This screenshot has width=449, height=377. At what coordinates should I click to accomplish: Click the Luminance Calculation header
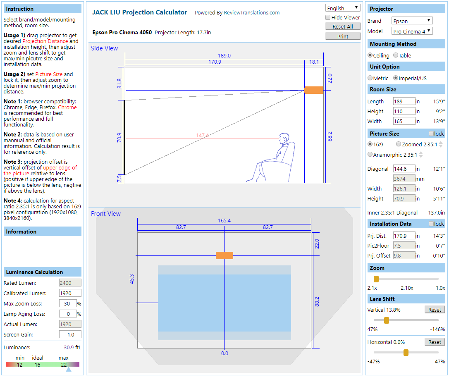pyautogui.click(x=43, y=272)
